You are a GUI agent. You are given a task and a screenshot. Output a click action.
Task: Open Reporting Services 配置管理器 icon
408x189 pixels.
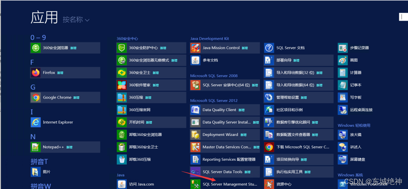pos(196,159)
